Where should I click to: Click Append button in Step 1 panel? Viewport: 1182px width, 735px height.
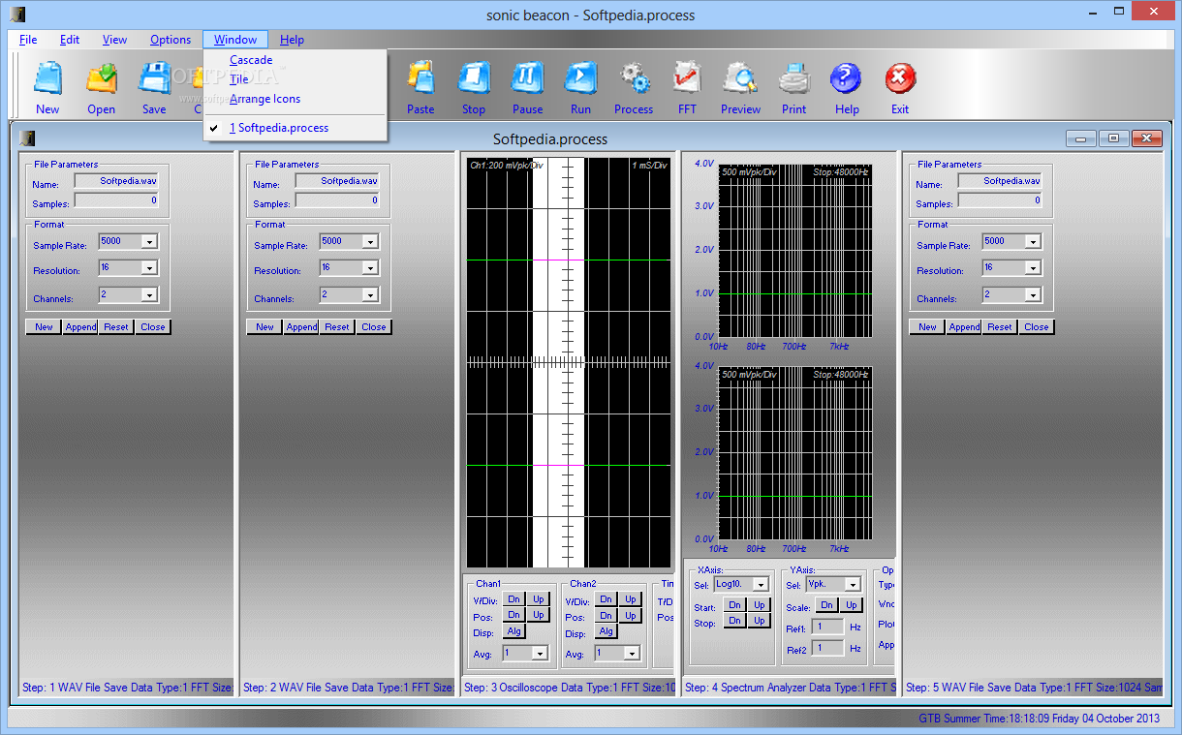(80, 327)
